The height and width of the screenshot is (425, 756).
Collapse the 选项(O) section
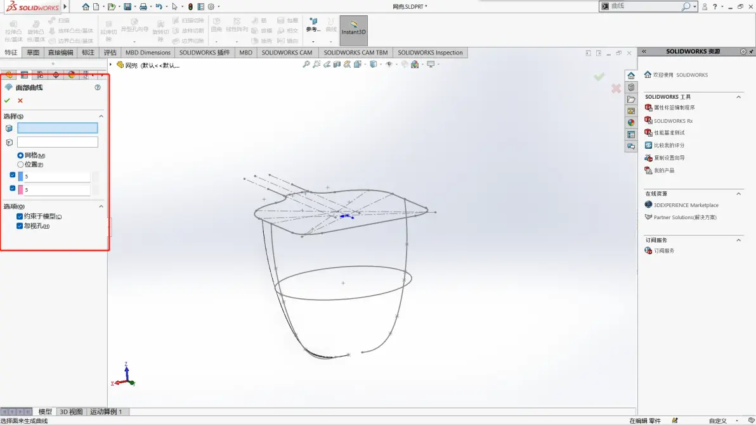tap(101, 206)
